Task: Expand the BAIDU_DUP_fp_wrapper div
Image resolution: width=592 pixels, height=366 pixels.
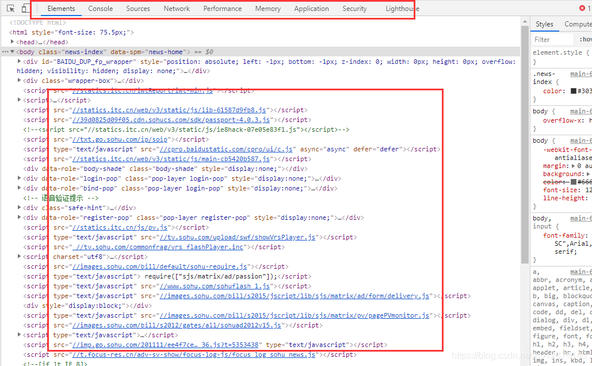Action: point(19,61)
